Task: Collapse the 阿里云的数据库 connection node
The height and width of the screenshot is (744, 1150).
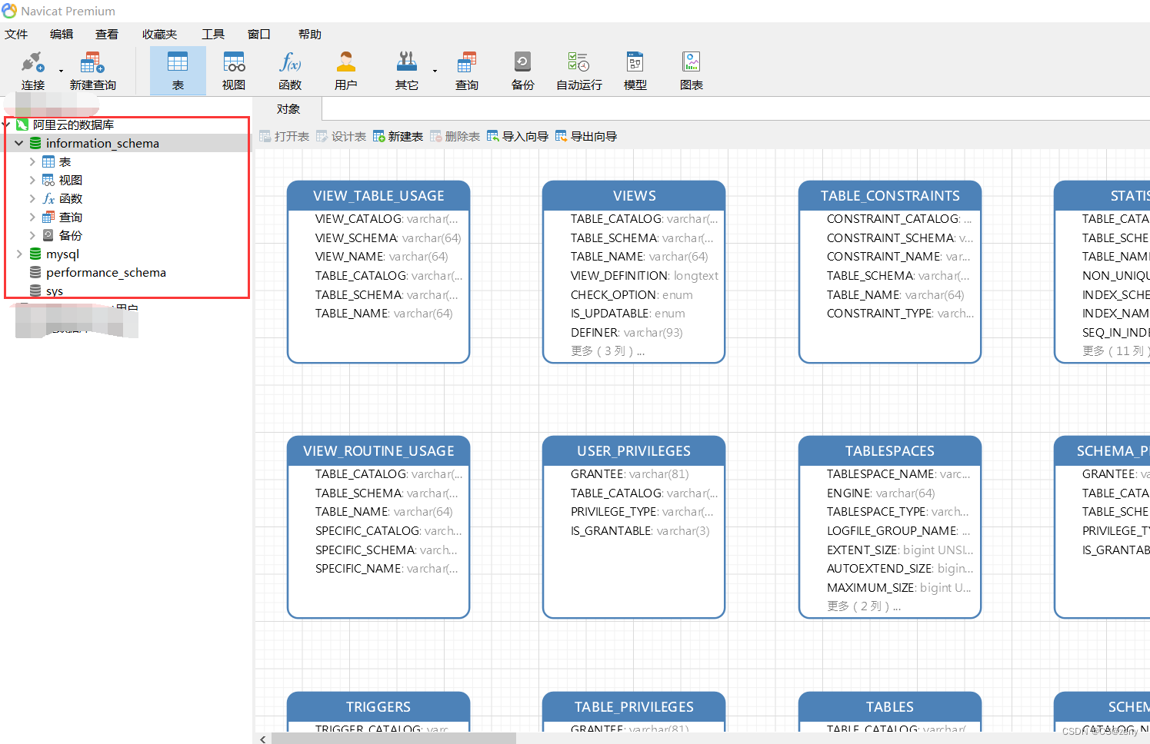Action: point(6,125)
